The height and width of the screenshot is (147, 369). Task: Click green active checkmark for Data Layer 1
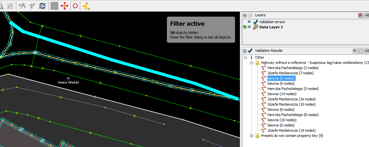pos(245,27)
